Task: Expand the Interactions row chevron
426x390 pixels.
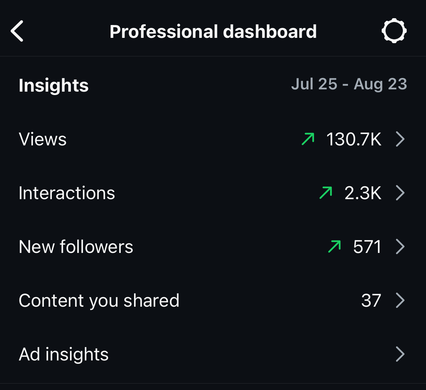Action: pyautogui.click(x=400, y=193)
